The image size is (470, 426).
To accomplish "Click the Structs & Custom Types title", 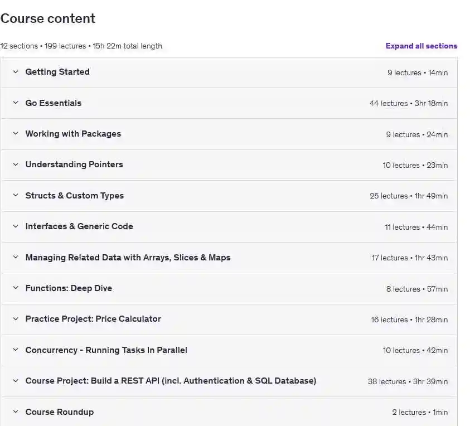I will [x=75, y=196].
